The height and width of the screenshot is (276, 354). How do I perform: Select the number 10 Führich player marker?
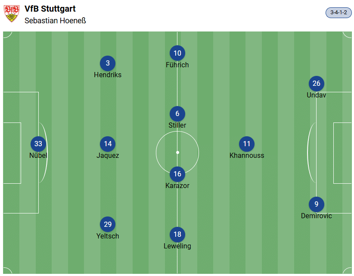tap(177, 53)
